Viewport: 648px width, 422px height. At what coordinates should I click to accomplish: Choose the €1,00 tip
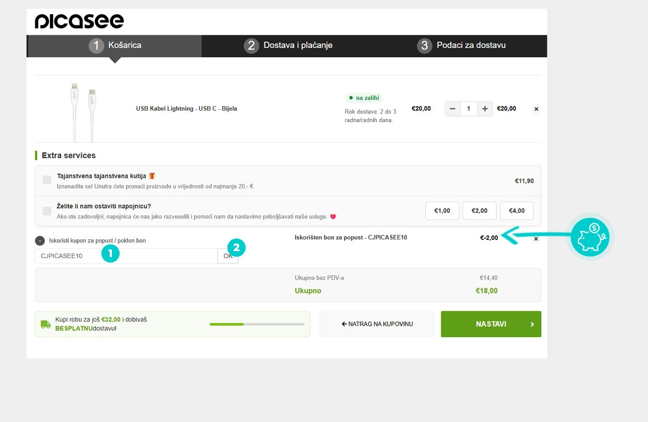pos(442,211)
